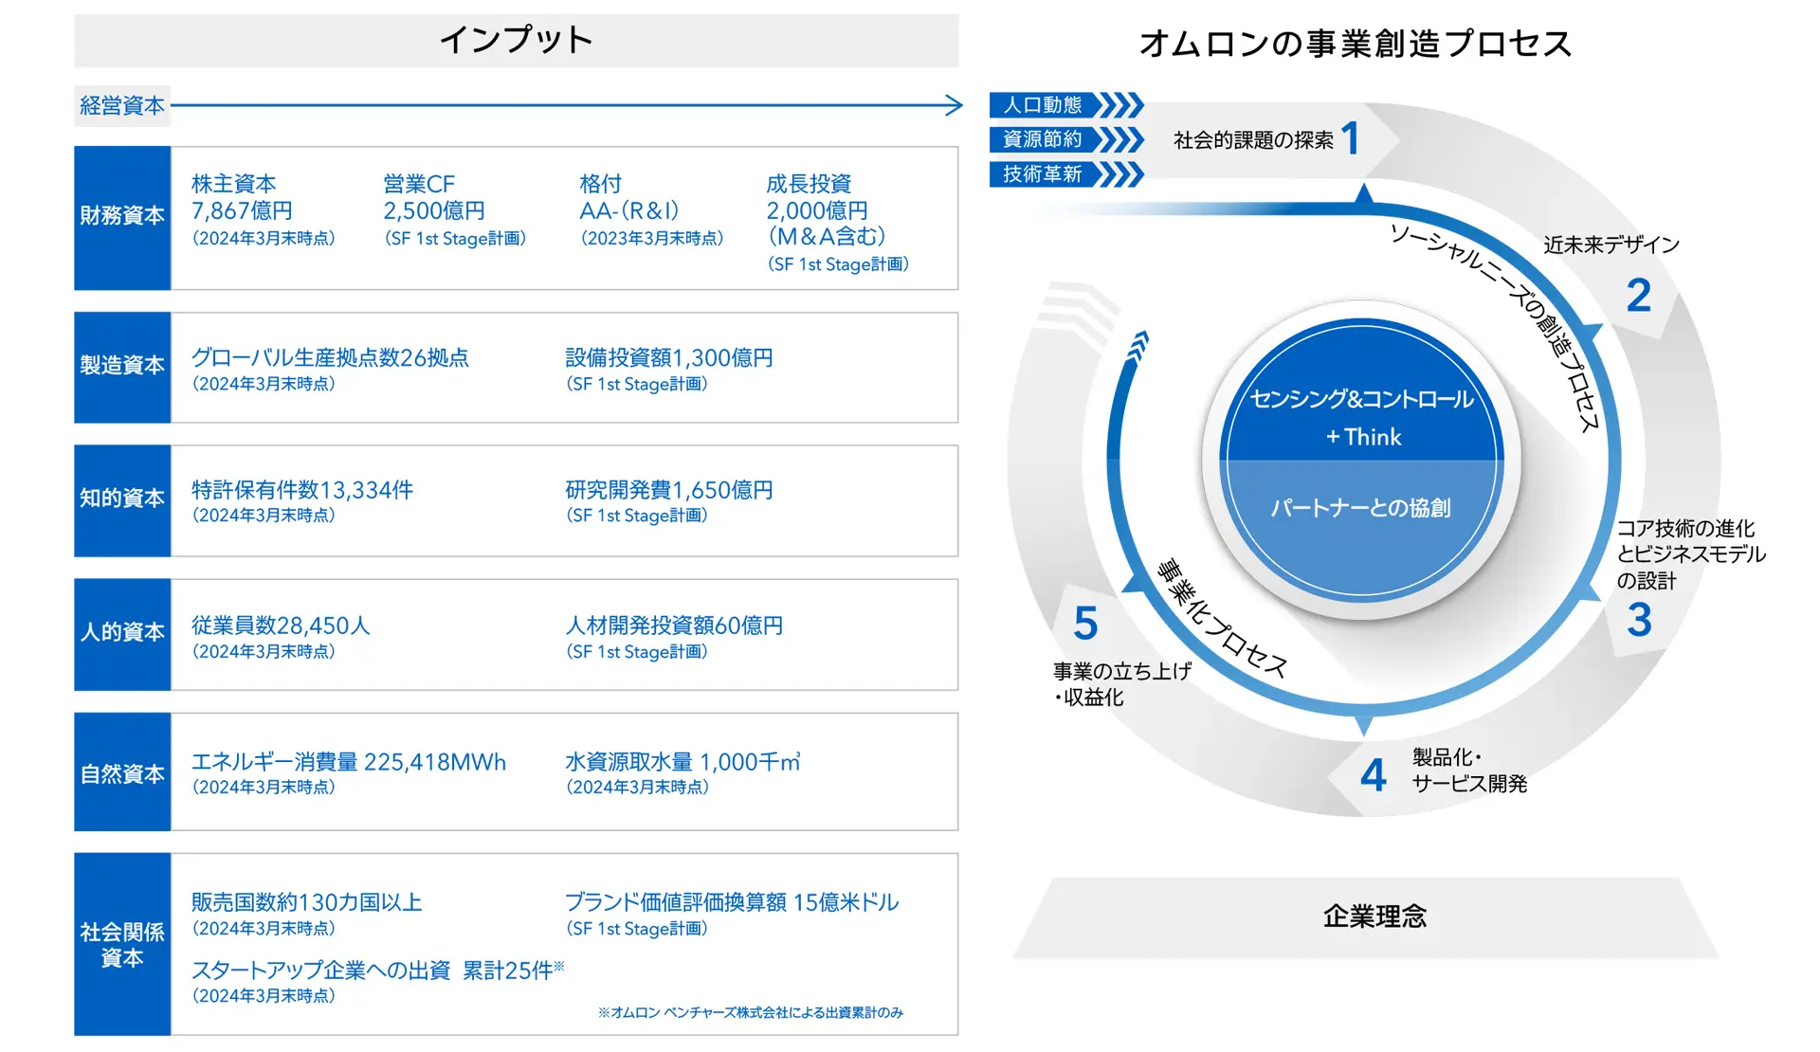1820x1052 pixels.
Task: Click the 製品化・サービス開発 label
Action: point(1469,771)
